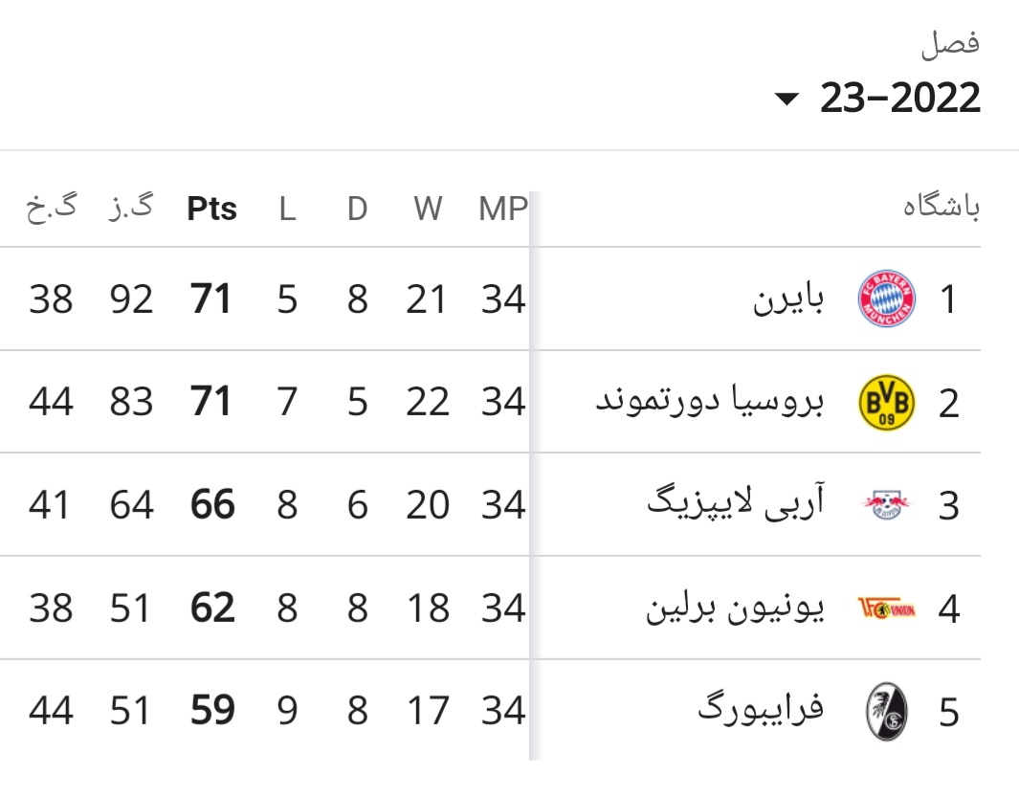Image resolution: width=1019 pixels, height=797 pixels.
Task: Click the W column header
Action: point(428,209)
